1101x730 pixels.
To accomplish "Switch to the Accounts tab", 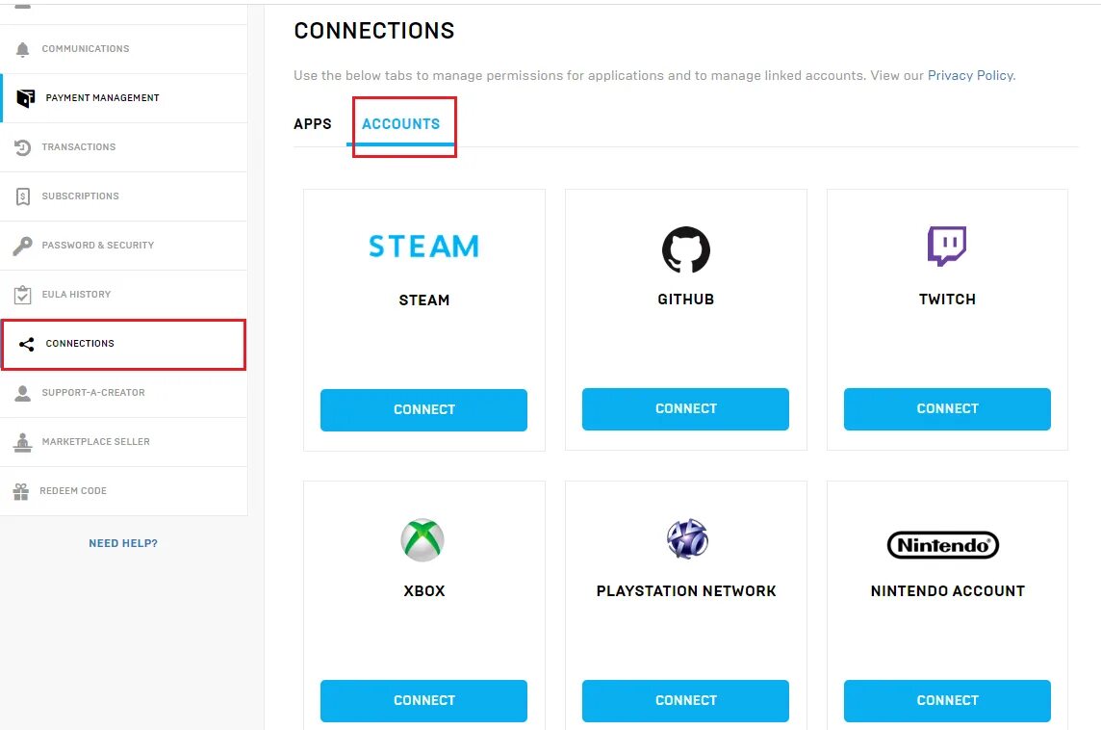I will pyautogui.click(x=401, y=124).
